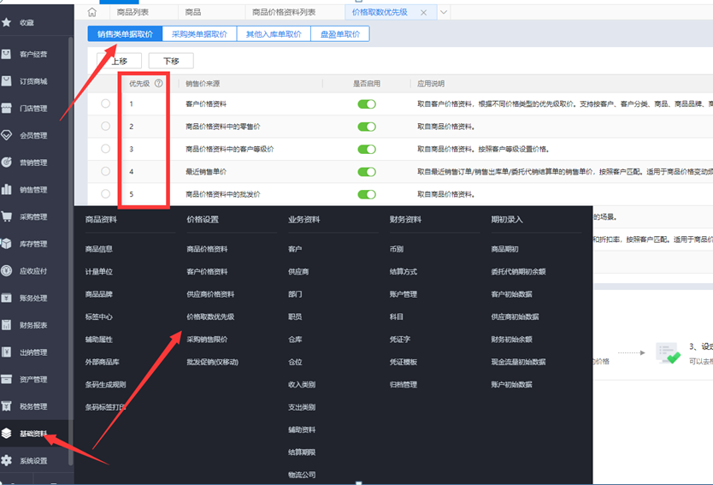Expand the tab list dropdown arrow
The width and height of the screenshot is (713, 485).
[x=444, y=13]
